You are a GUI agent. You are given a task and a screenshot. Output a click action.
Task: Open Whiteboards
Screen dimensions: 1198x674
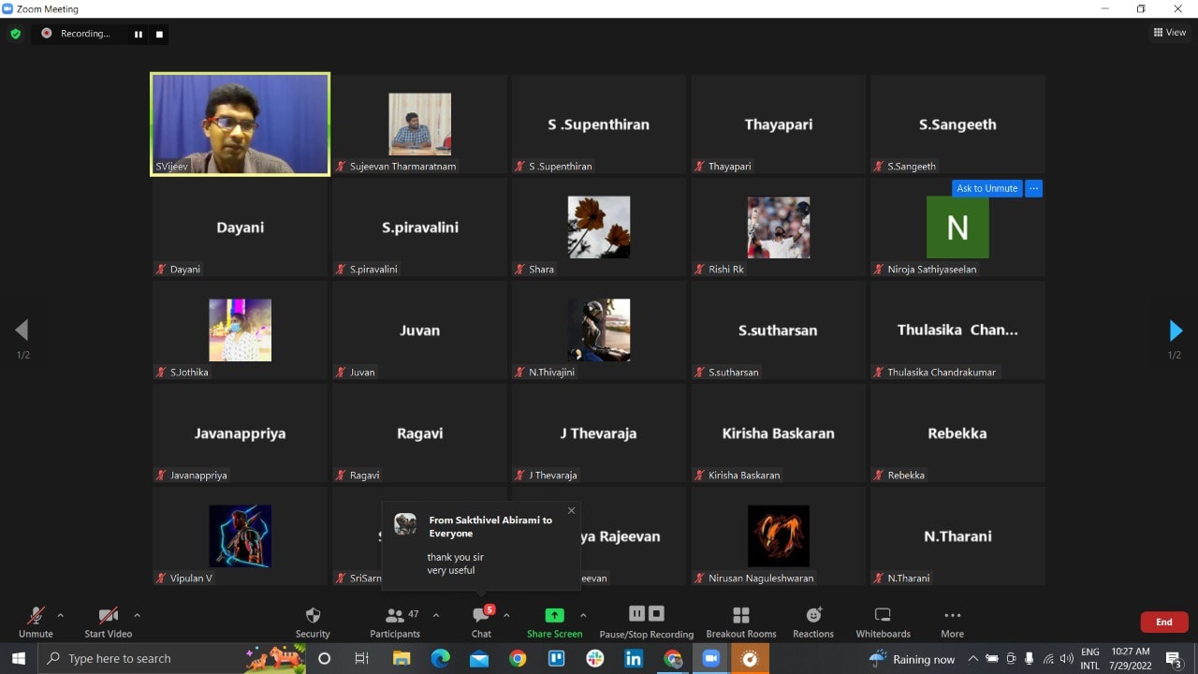tap(883, 622)
